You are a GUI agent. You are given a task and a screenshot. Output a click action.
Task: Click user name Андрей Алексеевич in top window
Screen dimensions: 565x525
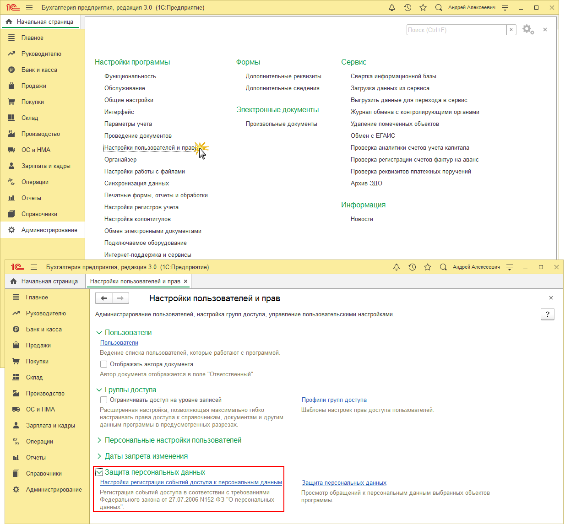(472, 8)
